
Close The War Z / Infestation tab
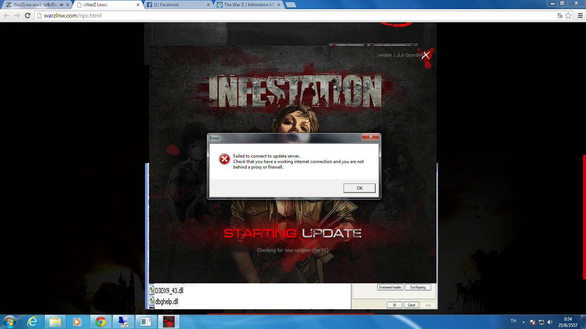point(279,5)
